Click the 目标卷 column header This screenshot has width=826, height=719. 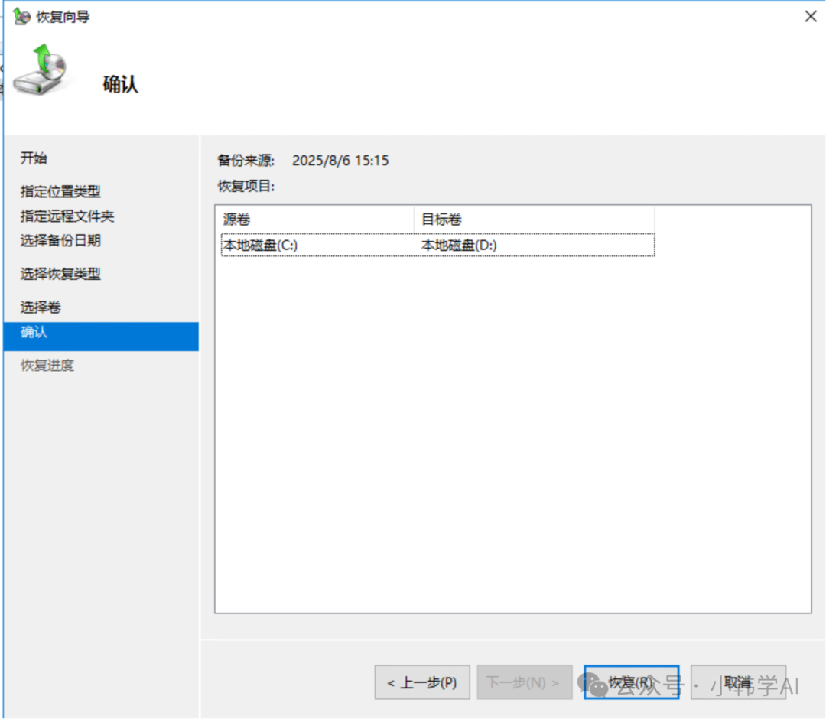pyautogui.click(x=533, y=220)
